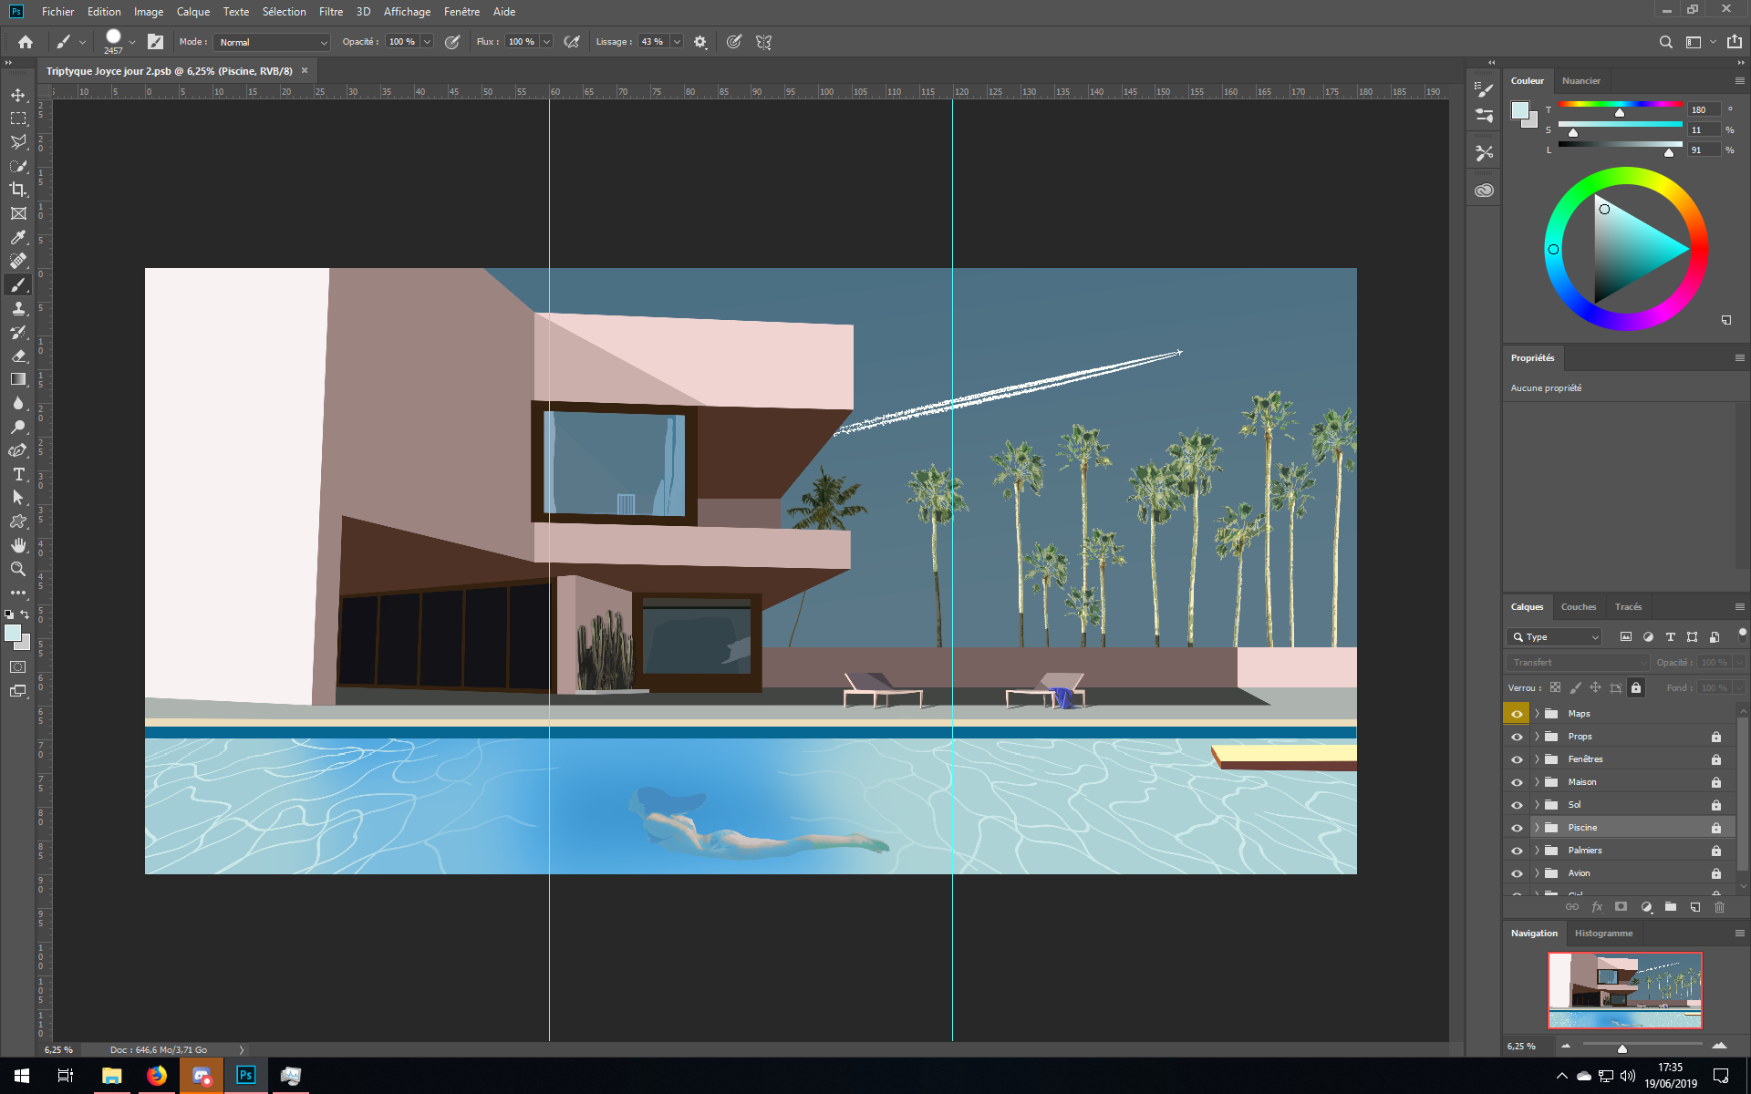The image size is (1751, 1094).
Task: Select the Crop tool
Action: [x=18, y=190]
